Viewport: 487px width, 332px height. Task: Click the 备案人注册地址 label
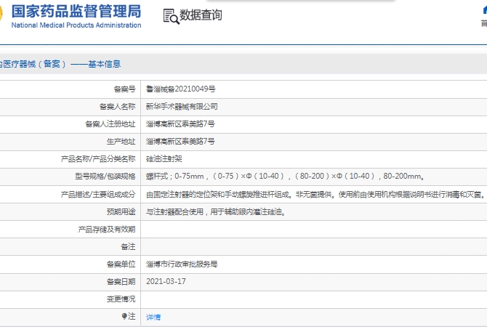click(110, 124)
